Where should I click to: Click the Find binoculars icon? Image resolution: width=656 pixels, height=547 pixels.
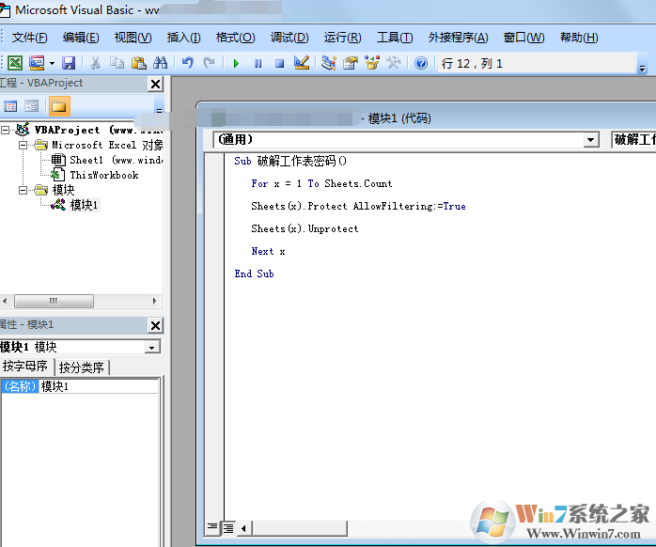click(x=160, y=63)
